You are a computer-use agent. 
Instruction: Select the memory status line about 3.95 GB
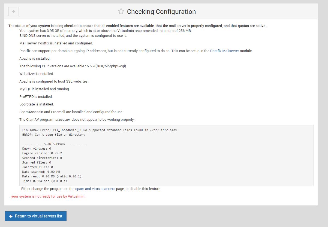106,31
